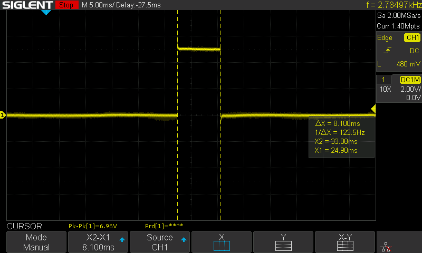Enable the X cursor type
The image size is (422, 253).
[222, 242]
